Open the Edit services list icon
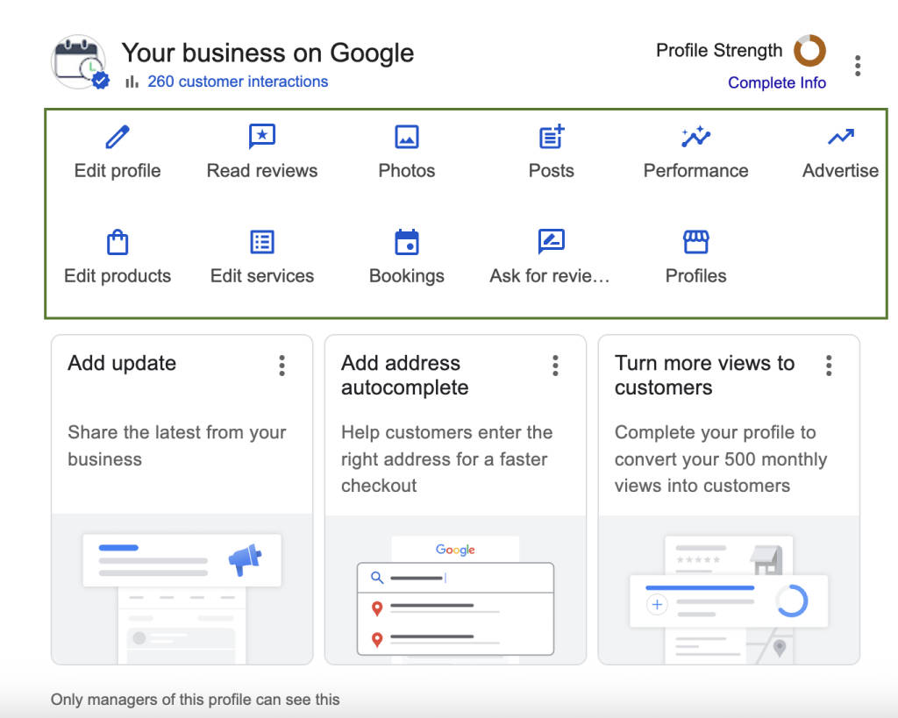The image size is (898, 718). (x=261, y=242)
